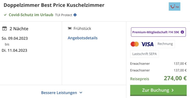The width and height of the screenshot is (190, 98).
Task: Open Angebotsdetails link
Action: click(83, 38)
